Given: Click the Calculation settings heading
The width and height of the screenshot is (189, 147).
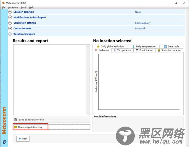Looking at the screenshot, I should pos(25,23).
